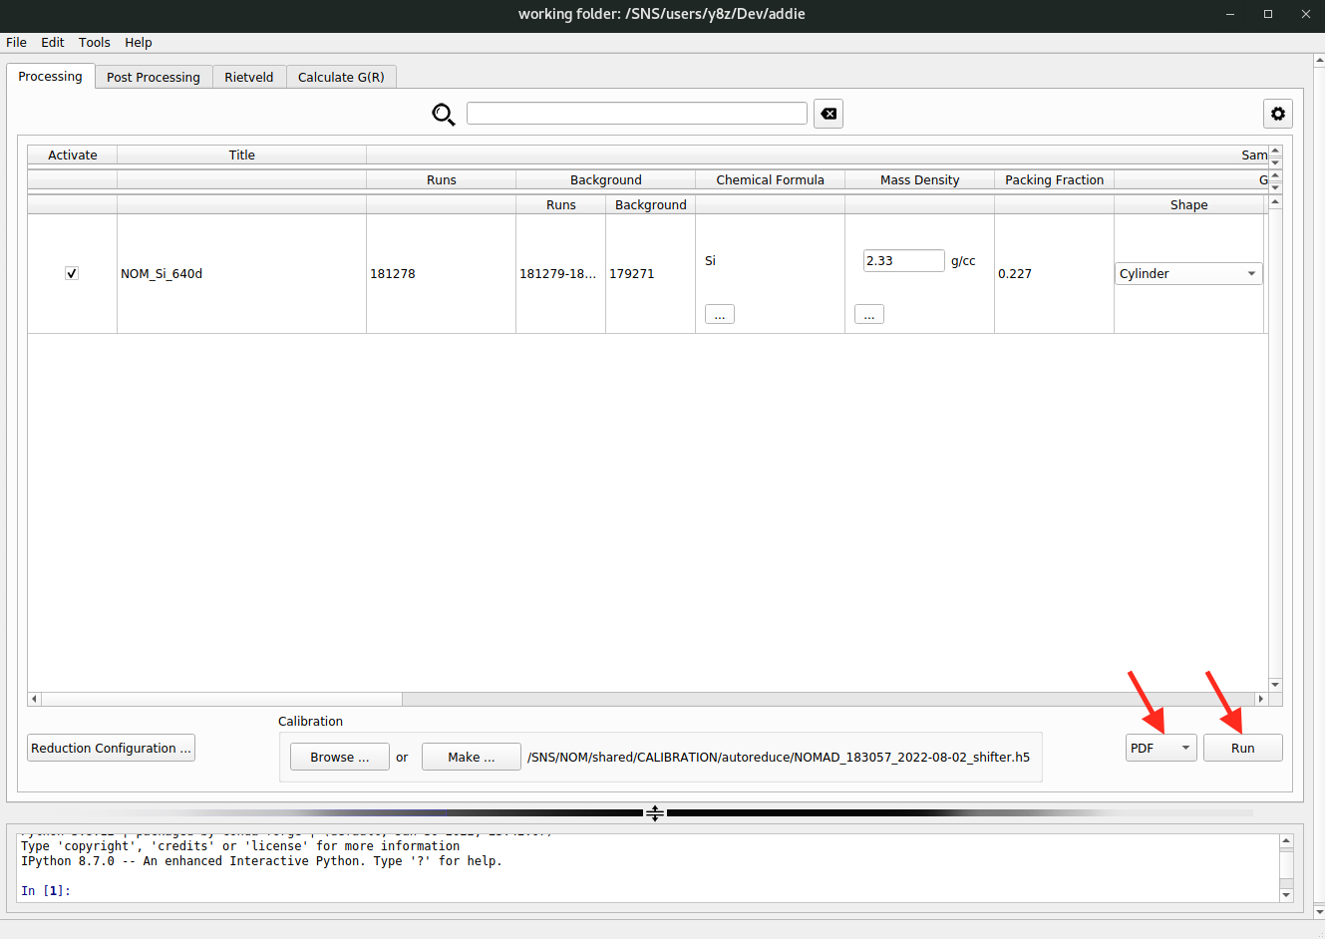Click the magnifying glass search icon
Image resolution: width=1325 pixels, height=939 pixels.
pyautogui.click(x=444, y=115)
